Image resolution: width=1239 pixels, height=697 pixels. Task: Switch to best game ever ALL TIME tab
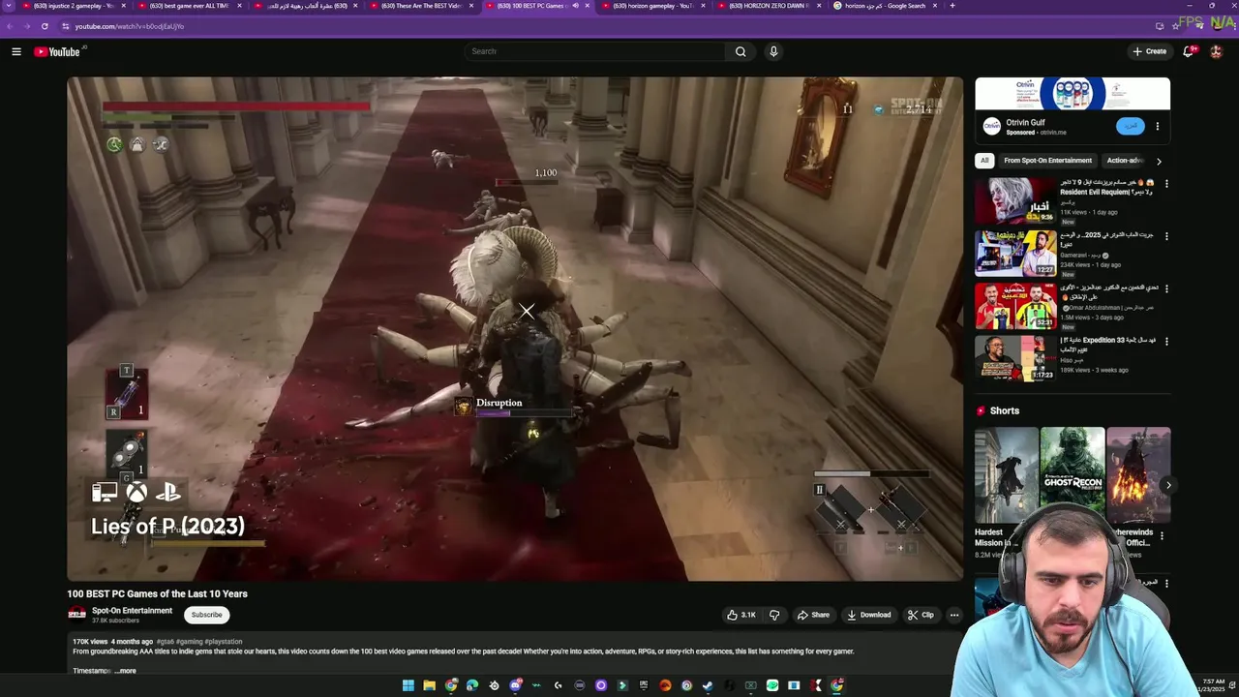[x=189, y=6]
